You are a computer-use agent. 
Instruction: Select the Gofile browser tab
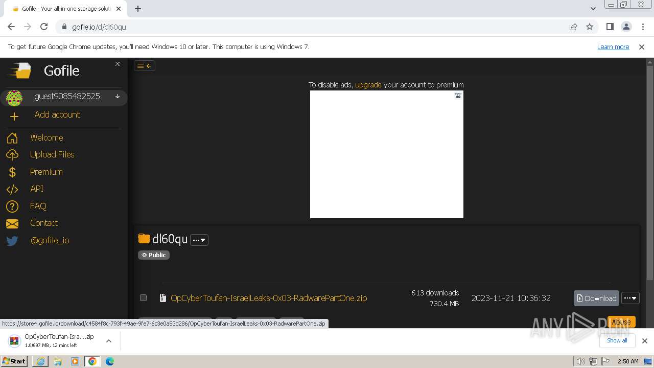(x=65, y=9)
